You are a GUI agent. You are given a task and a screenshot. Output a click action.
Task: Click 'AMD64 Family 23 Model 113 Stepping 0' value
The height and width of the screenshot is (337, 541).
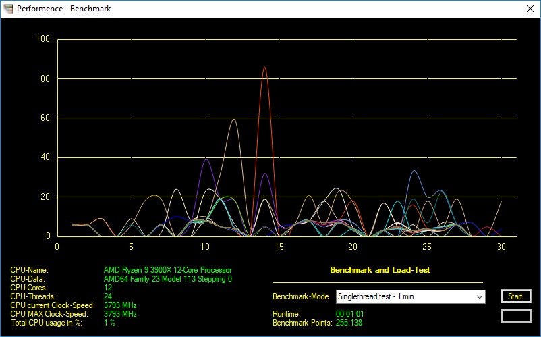click(x=168, y=279)
